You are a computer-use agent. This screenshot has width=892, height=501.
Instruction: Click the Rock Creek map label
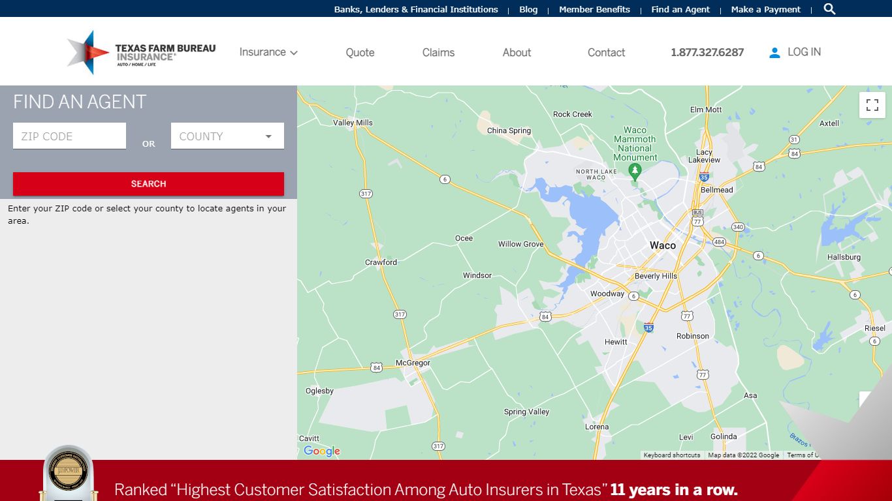coord(573,114)
